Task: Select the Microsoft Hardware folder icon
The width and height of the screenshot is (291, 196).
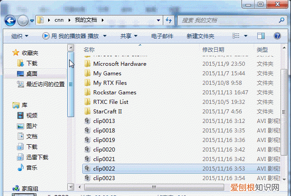Action: coord(87,64)
